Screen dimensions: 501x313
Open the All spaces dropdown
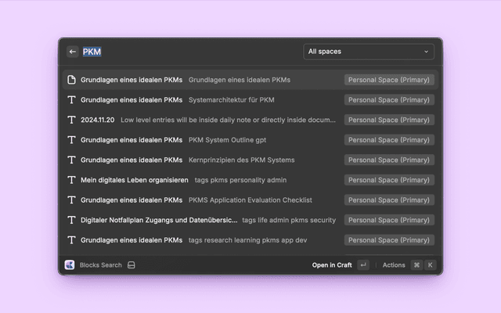point(368,52)
